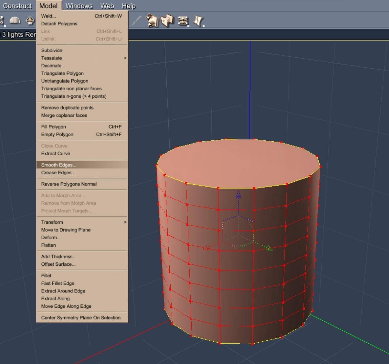Choose Decimate... in the menu
The height and width of the screenshot is (364, 389).
pyautogui.click(x=82, y=66)
